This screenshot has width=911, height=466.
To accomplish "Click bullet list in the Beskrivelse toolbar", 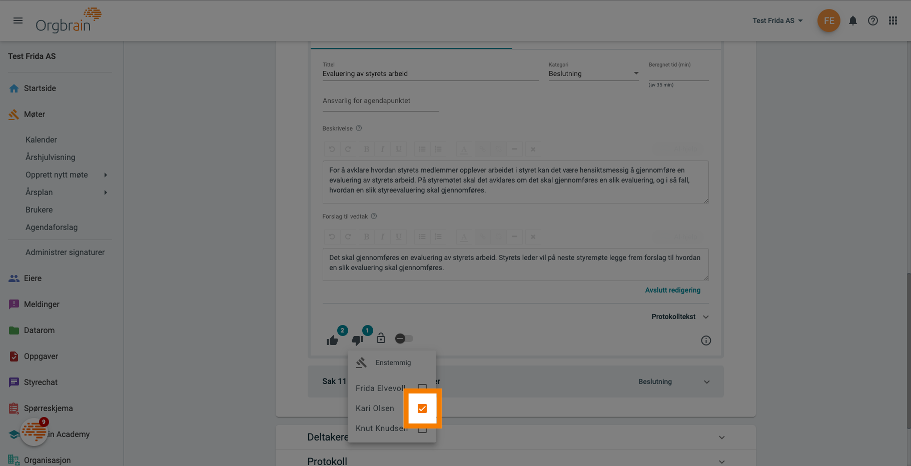I will pyautogui.click(x=422, y=149).
